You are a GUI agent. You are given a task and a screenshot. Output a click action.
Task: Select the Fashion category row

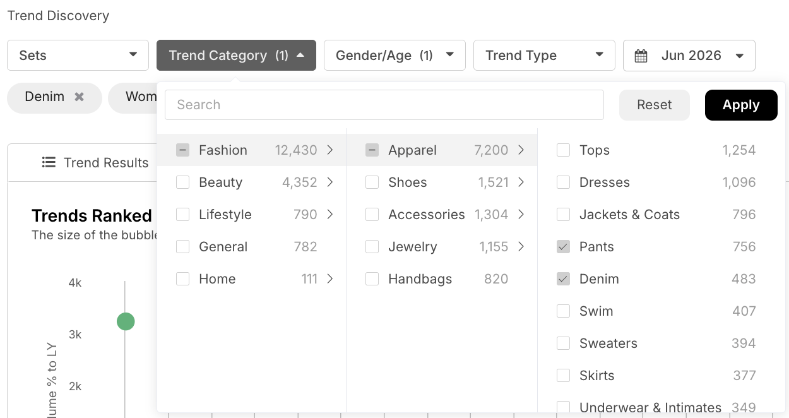pyautogui.click(x=251, y=150)
